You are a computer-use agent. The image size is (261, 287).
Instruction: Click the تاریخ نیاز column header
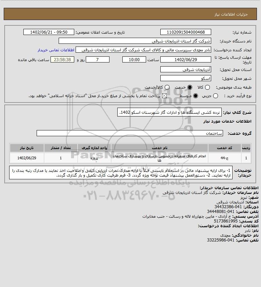tap(27, 148)
